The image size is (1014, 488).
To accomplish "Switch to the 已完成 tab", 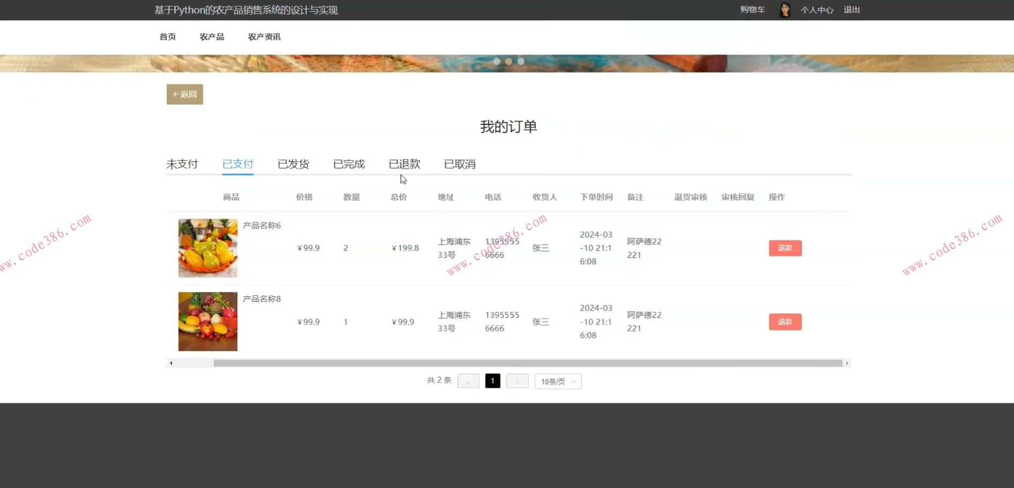I will [348, 164].
